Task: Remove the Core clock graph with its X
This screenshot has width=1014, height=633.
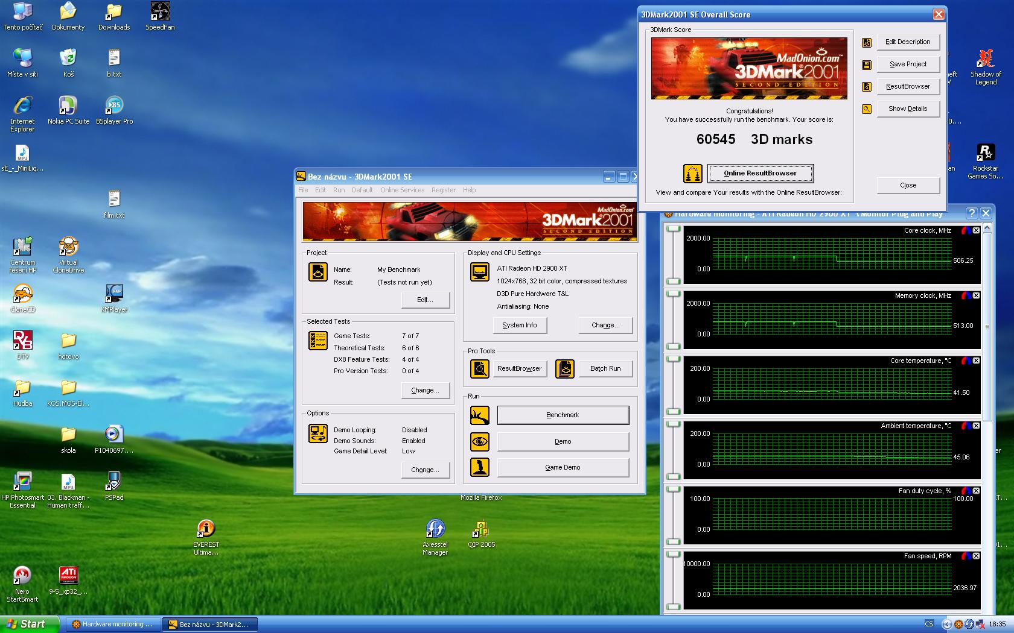Action: [976, 230]
